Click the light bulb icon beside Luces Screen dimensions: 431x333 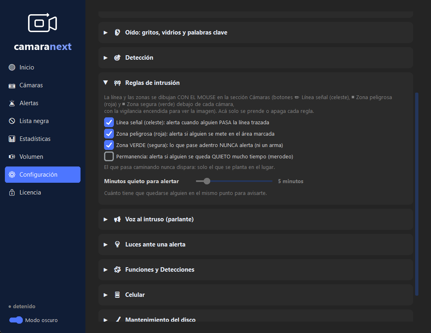[x=118, y=244]
